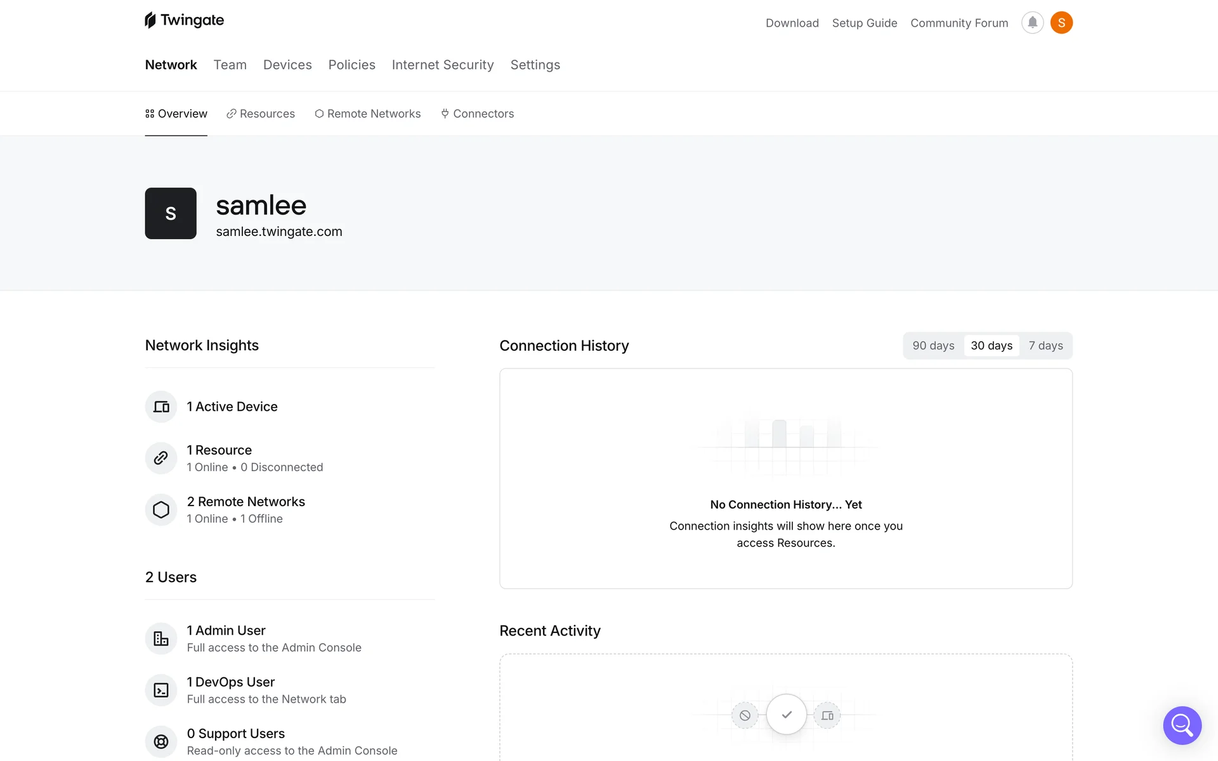The width and height of the screenshot is (1218, 761).
Task: Open the purple help chat bubble
Action: 1182,725
